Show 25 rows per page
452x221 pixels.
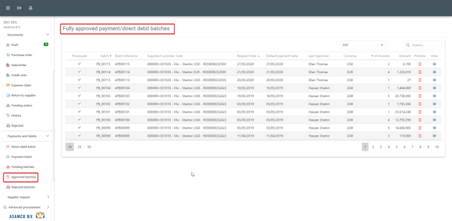79,147
